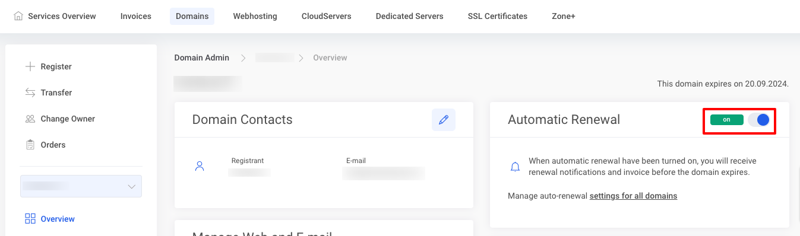This screenshot has width=800, height=236.
Task: Click the Transfer arrows icon
Action: click(x=30, y=93)
